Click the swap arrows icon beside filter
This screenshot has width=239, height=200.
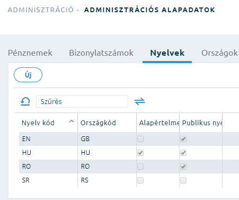coord(139,101)
